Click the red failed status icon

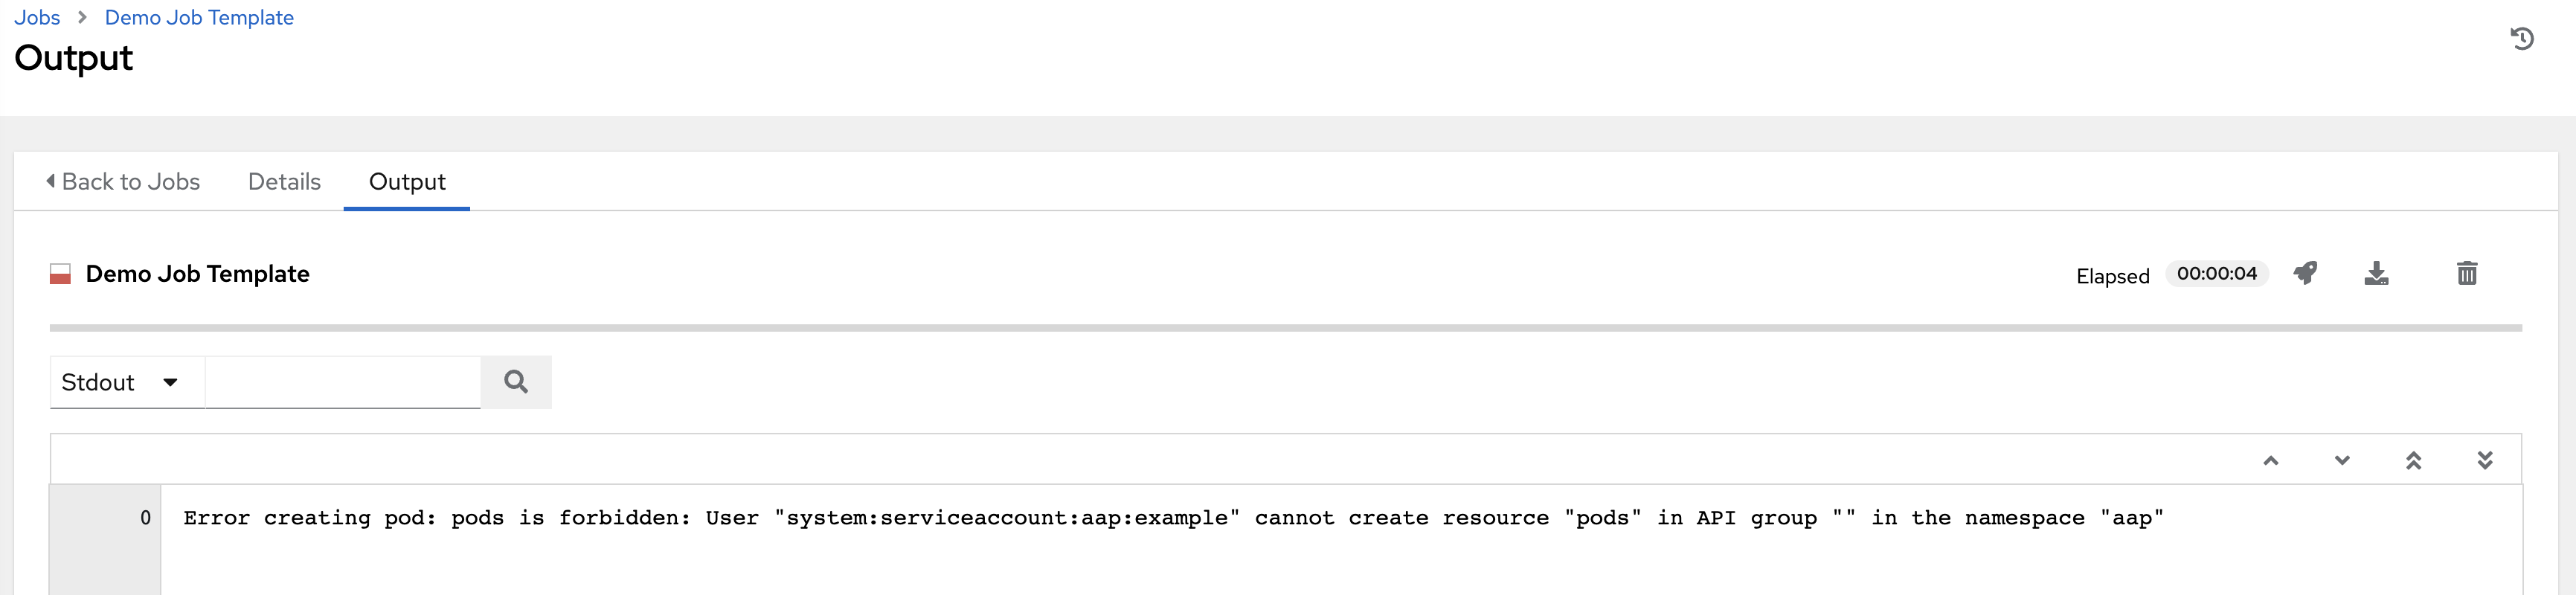coord(60,274)
